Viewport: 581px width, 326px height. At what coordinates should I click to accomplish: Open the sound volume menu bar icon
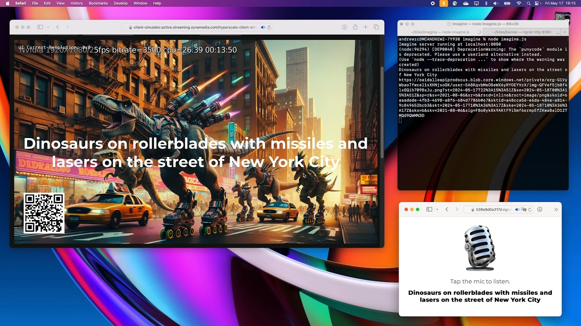[x=495, y=3]
